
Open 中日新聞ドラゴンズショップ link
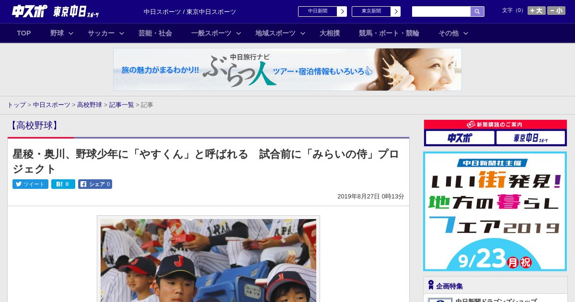click(496, 300)
